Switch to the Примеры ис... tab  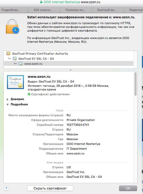point(76,10)
